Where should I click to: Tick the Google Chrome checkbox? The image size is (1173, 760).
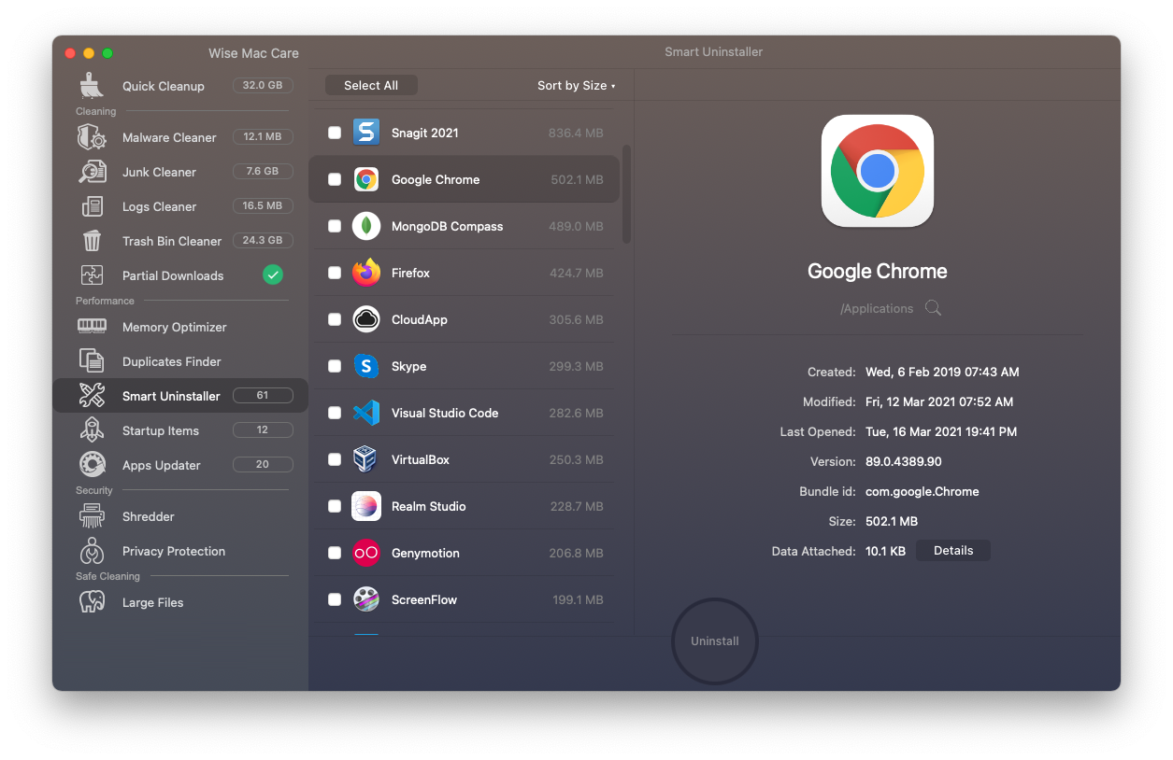335,179
